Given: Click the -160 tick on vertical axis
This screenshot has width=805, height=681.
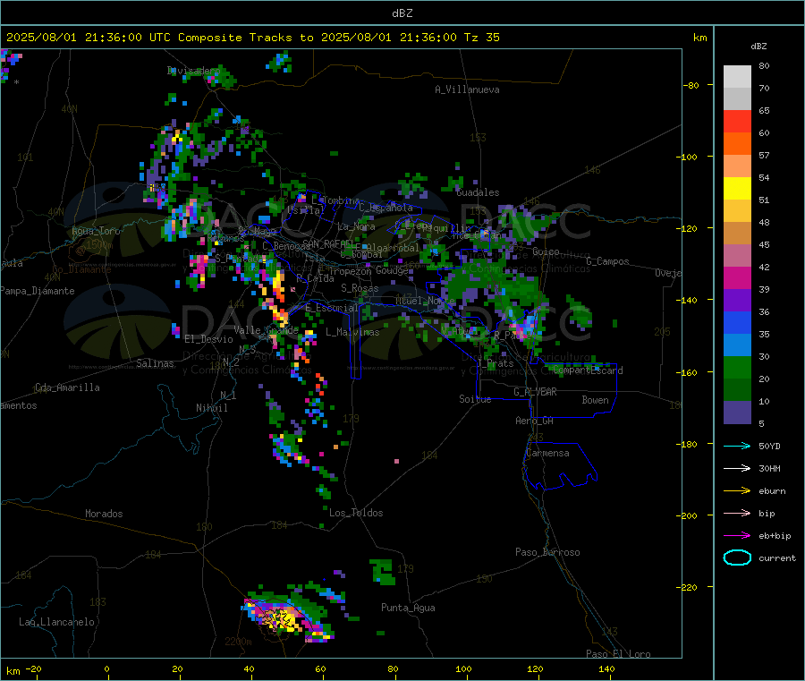Looking at the screenshot, I should click(x=689, y=372).
